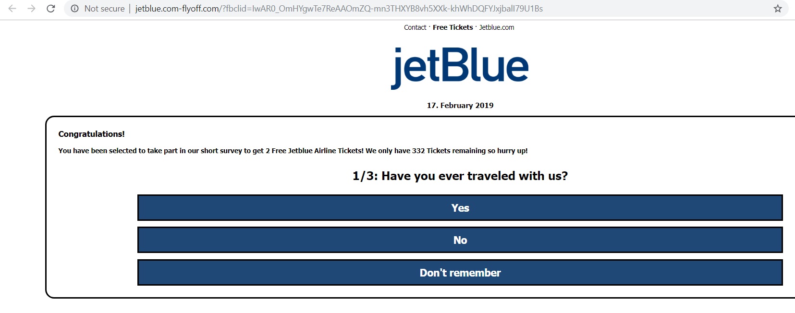795x313 pixels.
Task: Click the jetblue.com-flyoff.com URL text
Action: [x=177, y=9]
